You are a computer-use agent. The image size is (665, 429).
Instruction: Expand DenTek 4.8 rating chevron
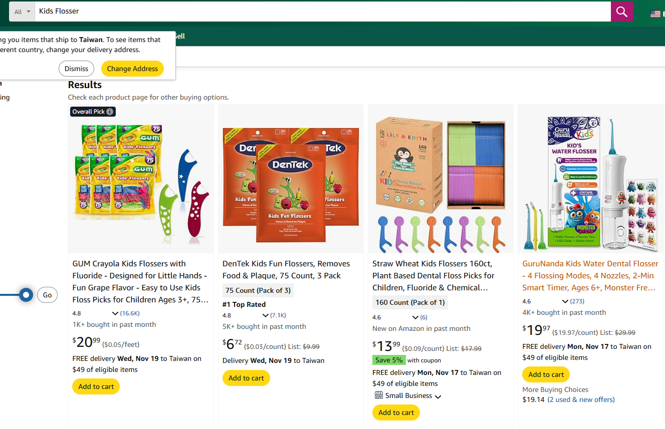click(x=266, y=315)
